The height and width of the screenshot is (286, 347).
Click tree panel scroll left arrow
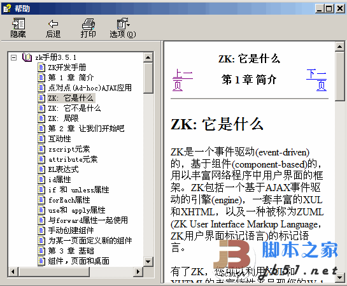(x=13, y=271)
